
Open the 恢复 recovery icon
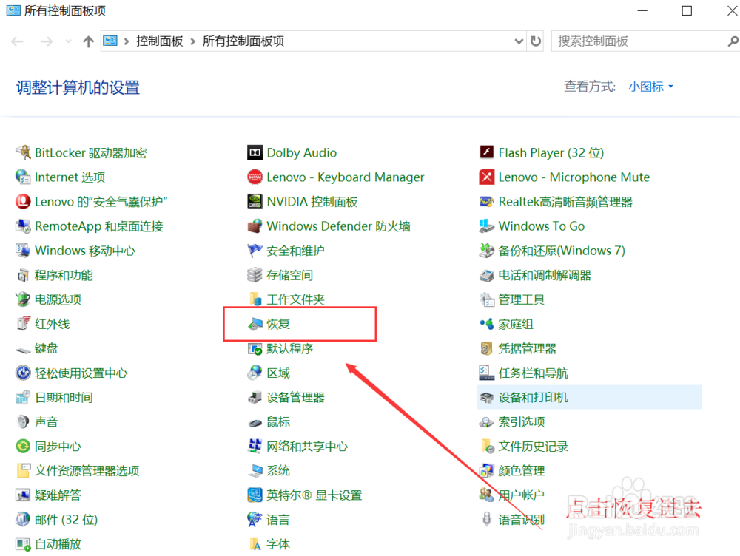[x=255, y=324]
